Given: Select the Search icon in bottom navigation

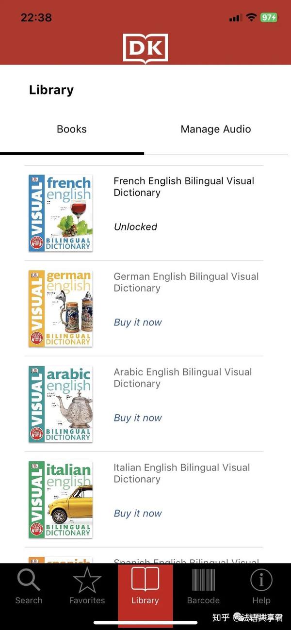Looking at the screenshot, I should pyautogui.click(x=29, y=580).
